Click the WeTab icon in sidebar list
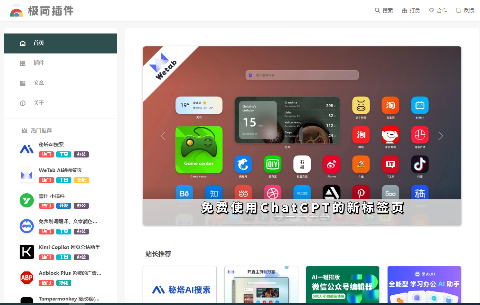Viewport: 480px width, 305px height. [27, 175]
